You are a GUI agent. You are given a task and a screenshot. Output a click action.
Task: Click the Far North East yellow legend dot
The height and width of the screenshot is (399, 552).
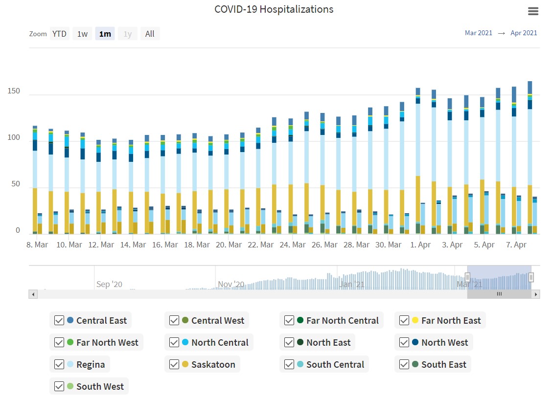tap(415, 320)
